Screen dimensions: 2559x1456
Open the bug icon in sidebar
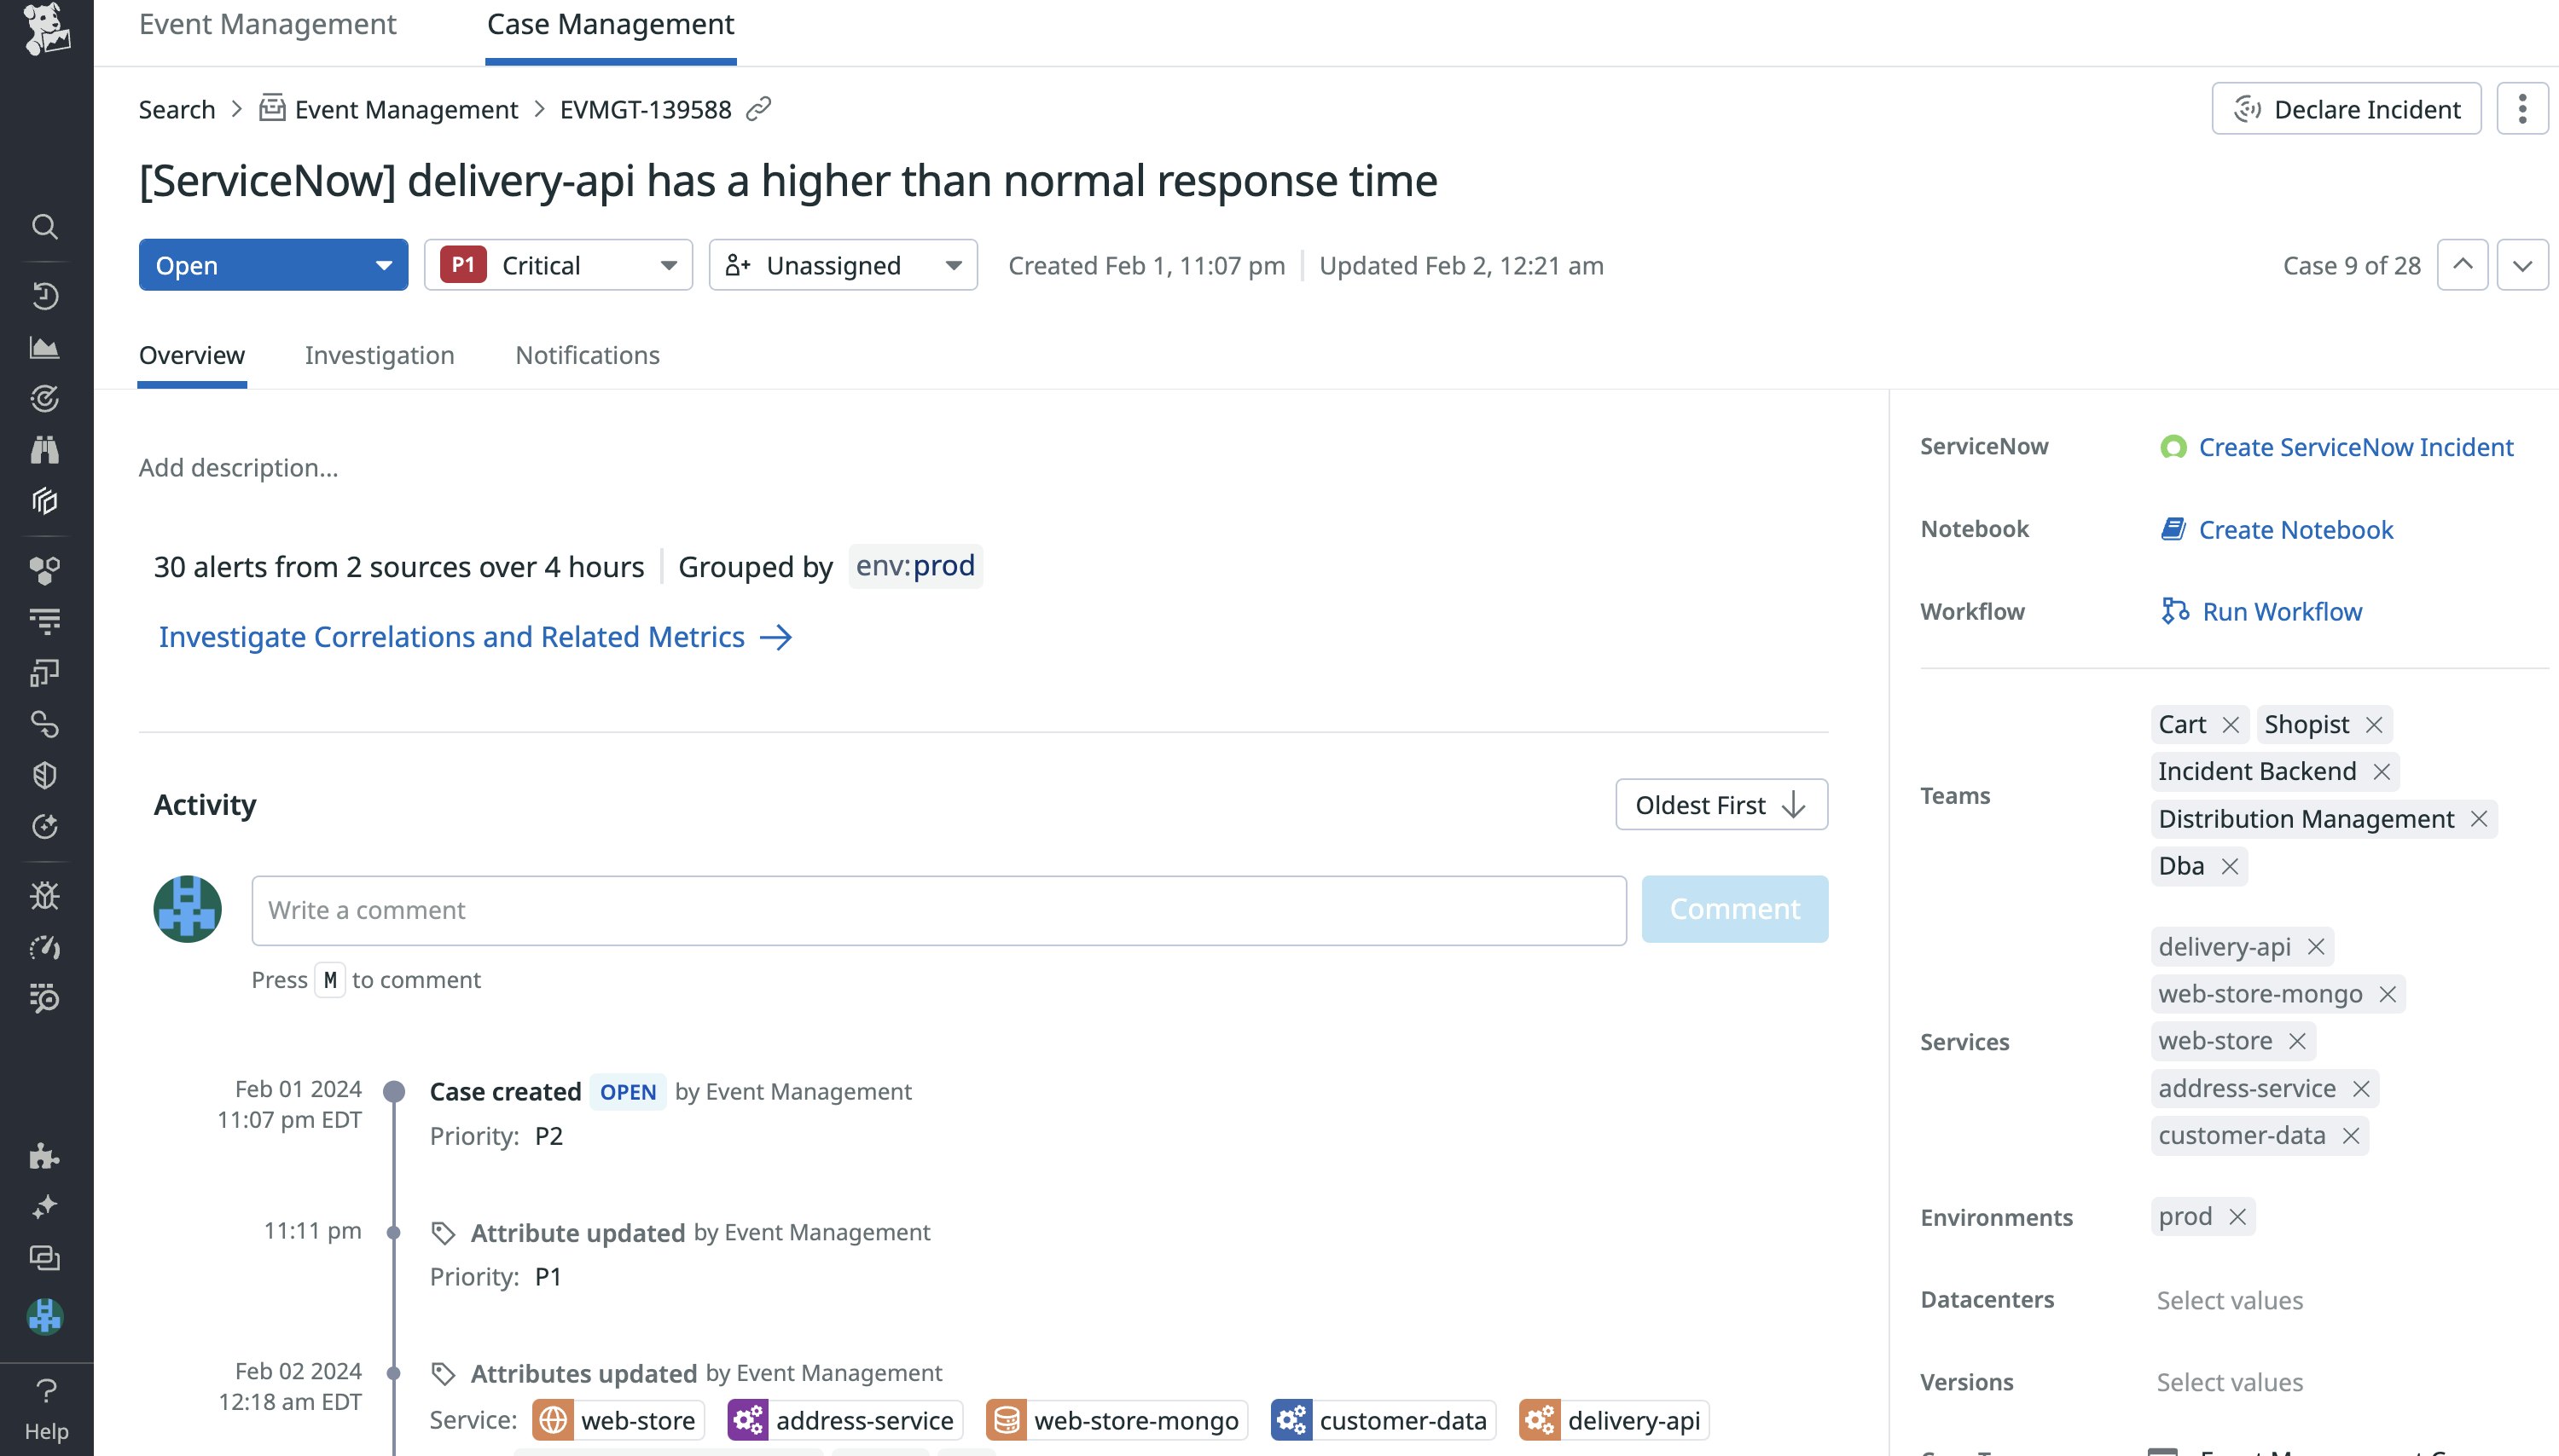[x=45, y=895]
